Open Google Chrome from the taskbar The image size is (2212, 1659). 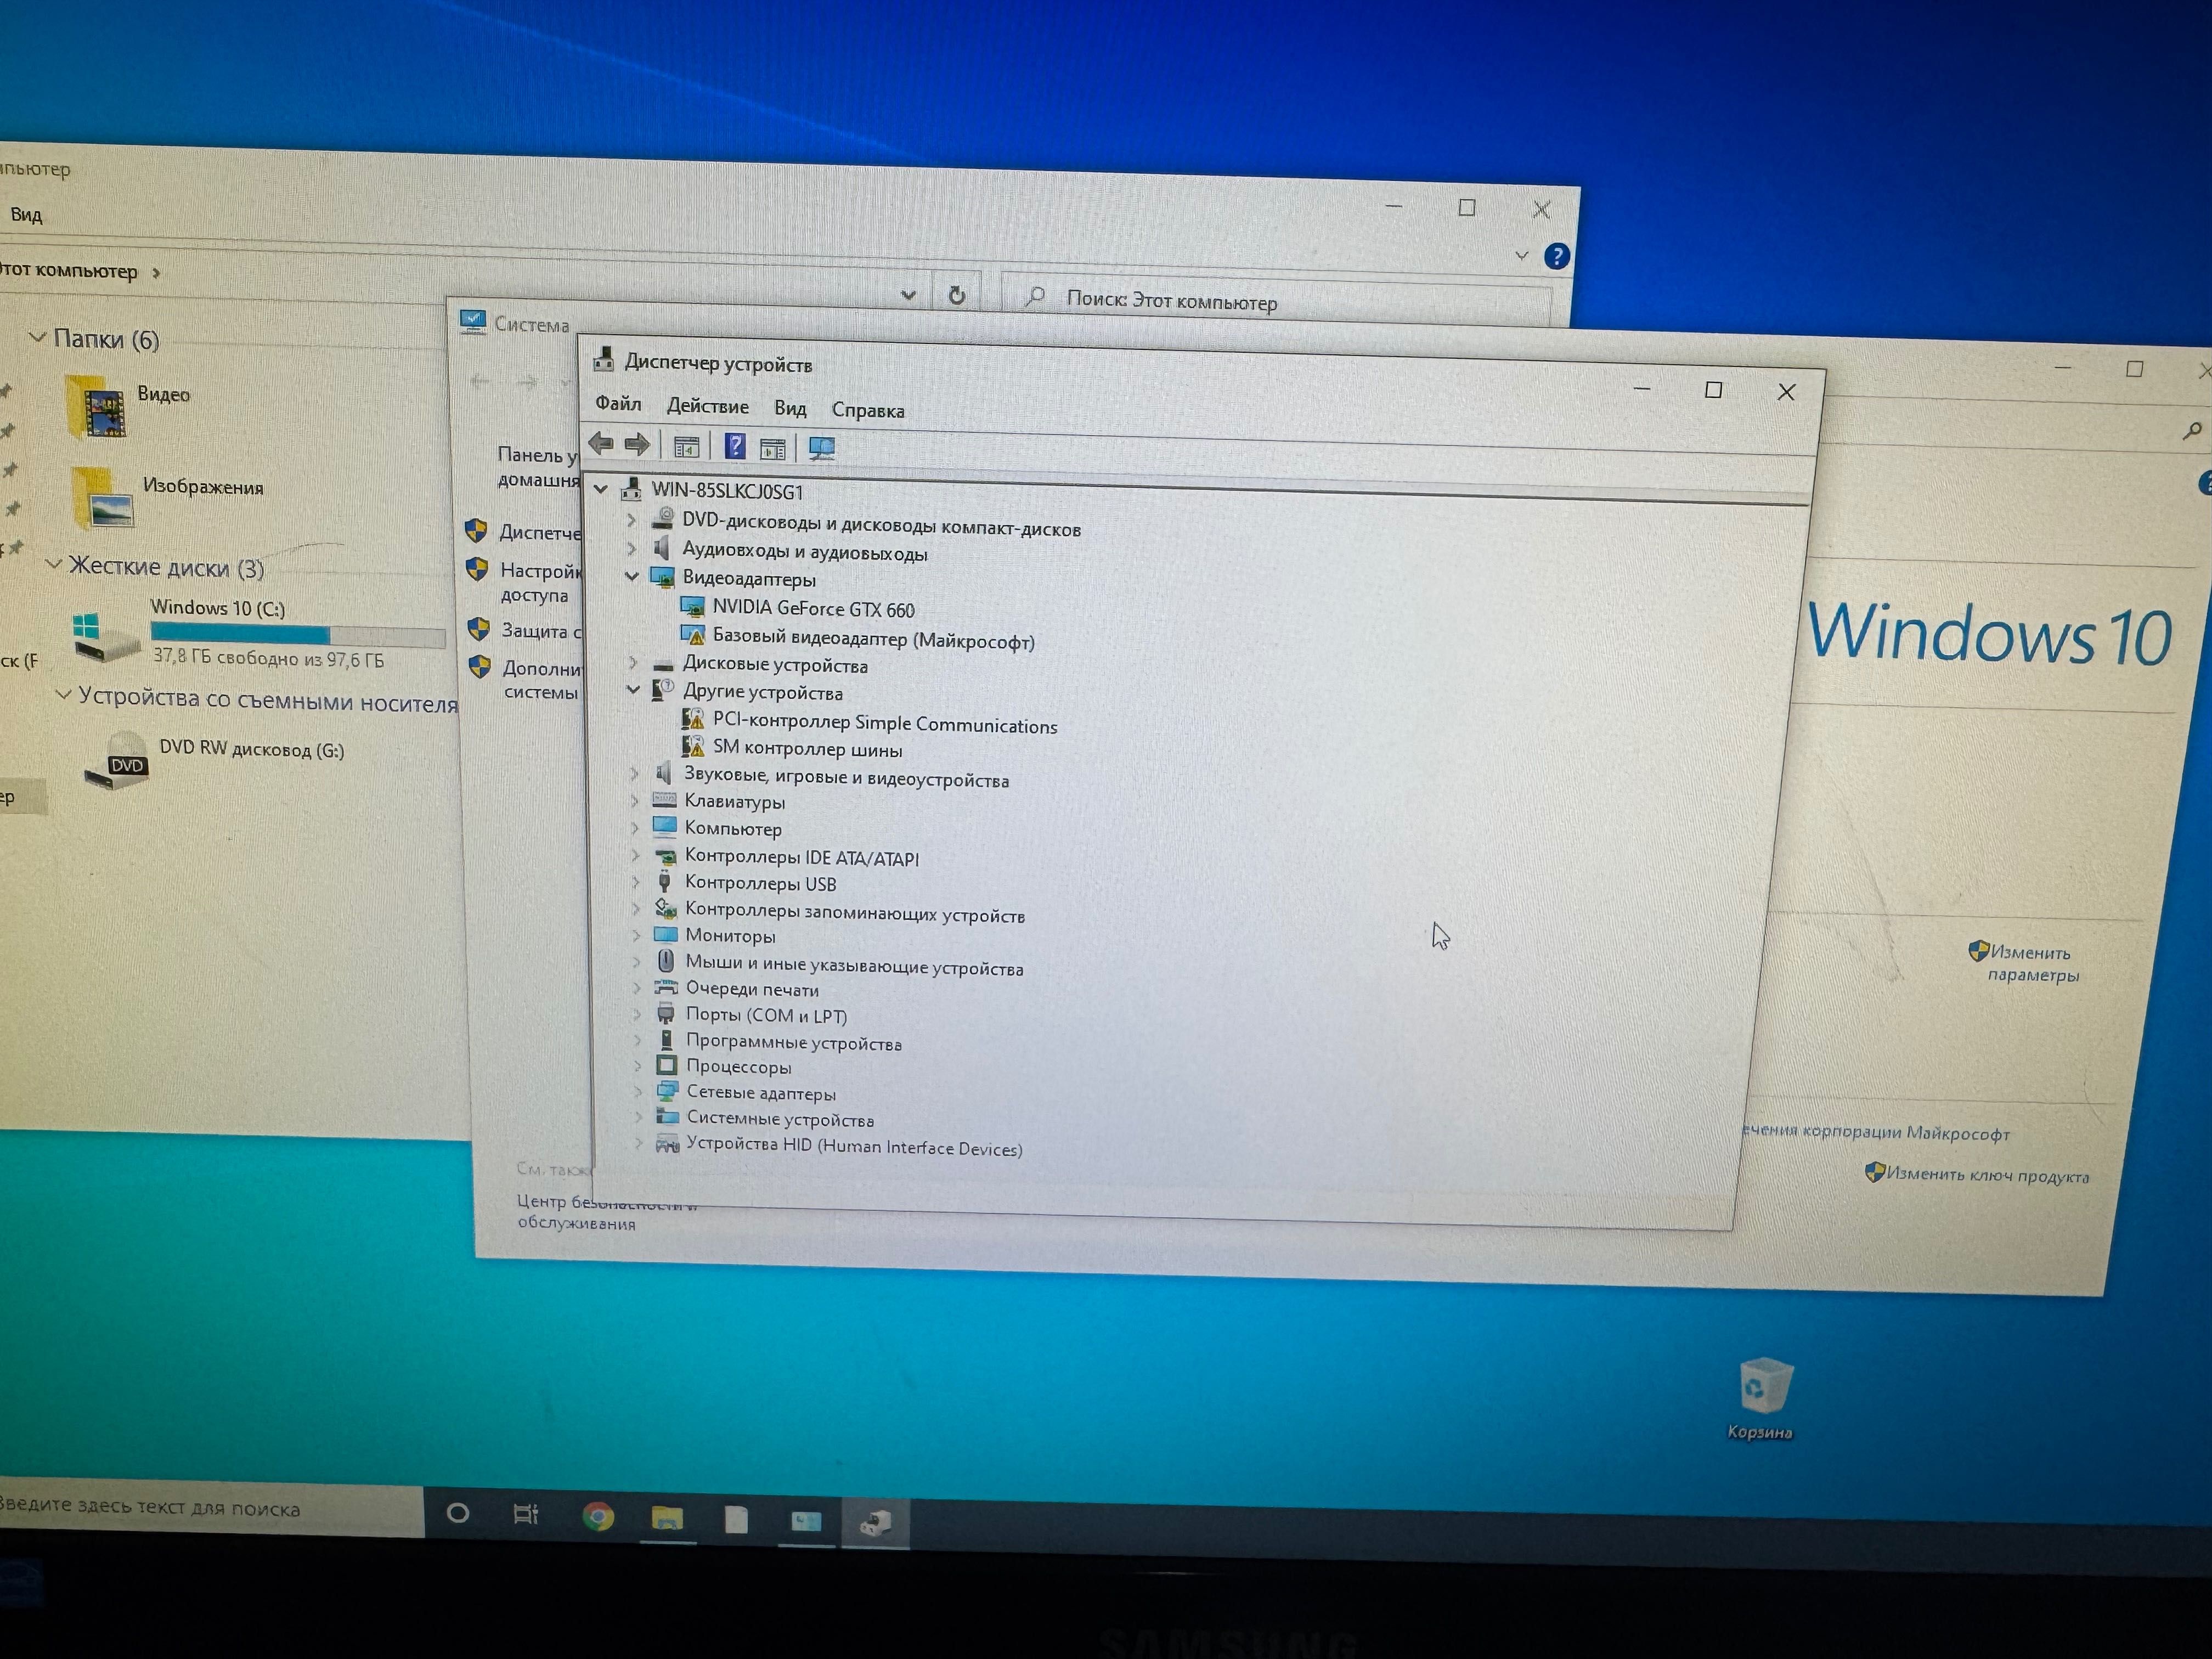tap(598, 1517)
